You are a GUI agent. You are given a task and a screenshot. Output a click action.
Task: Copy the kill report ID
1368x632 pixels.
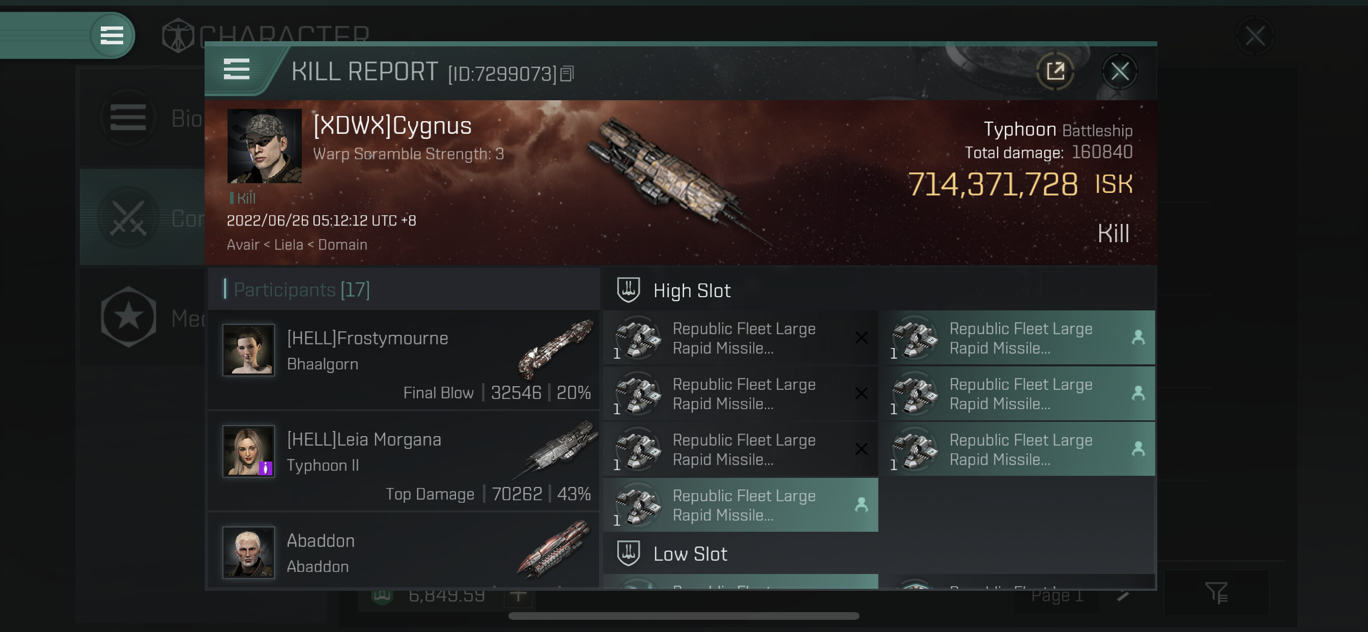click(567, 73)
